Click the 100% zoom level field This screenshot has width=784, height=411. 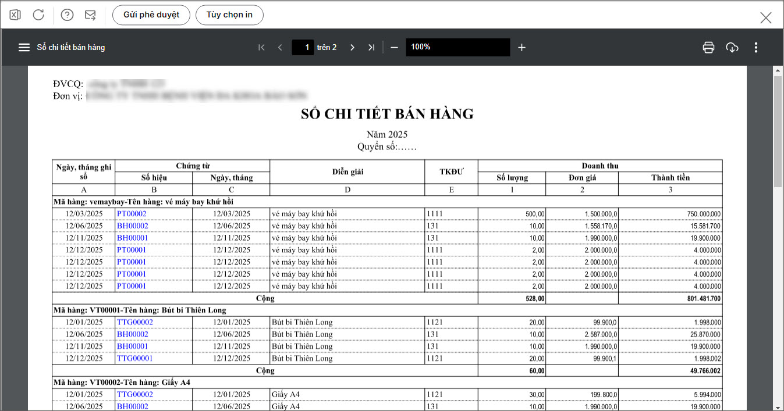coord(457,47)
